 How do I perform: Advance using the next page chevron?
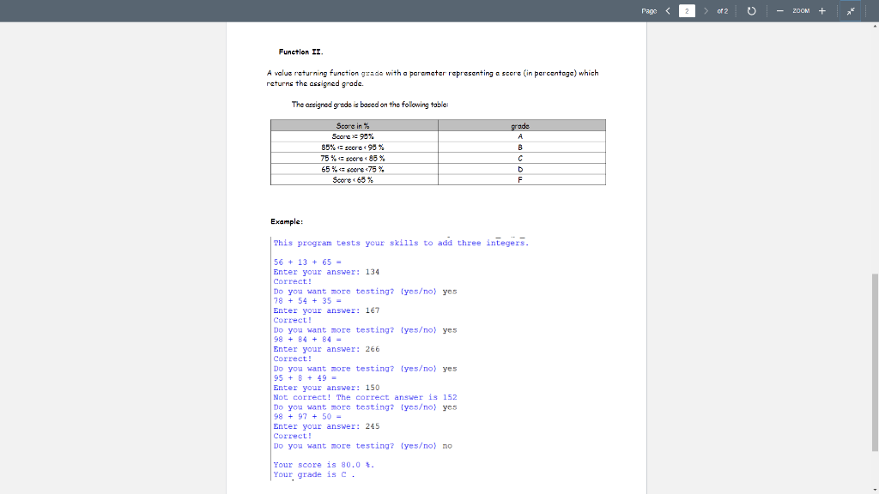tap(704, 10)
